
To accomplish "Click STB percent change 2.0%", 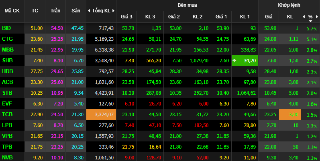I will point(312,93).
